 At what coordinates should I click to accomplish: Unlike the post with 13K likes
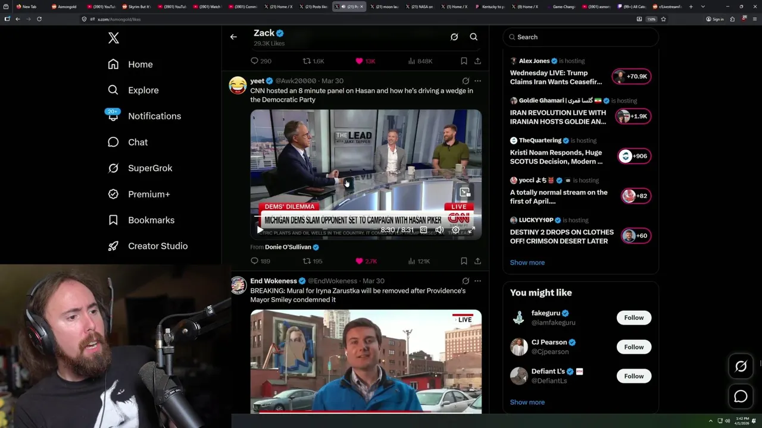(x=365, y=61)
